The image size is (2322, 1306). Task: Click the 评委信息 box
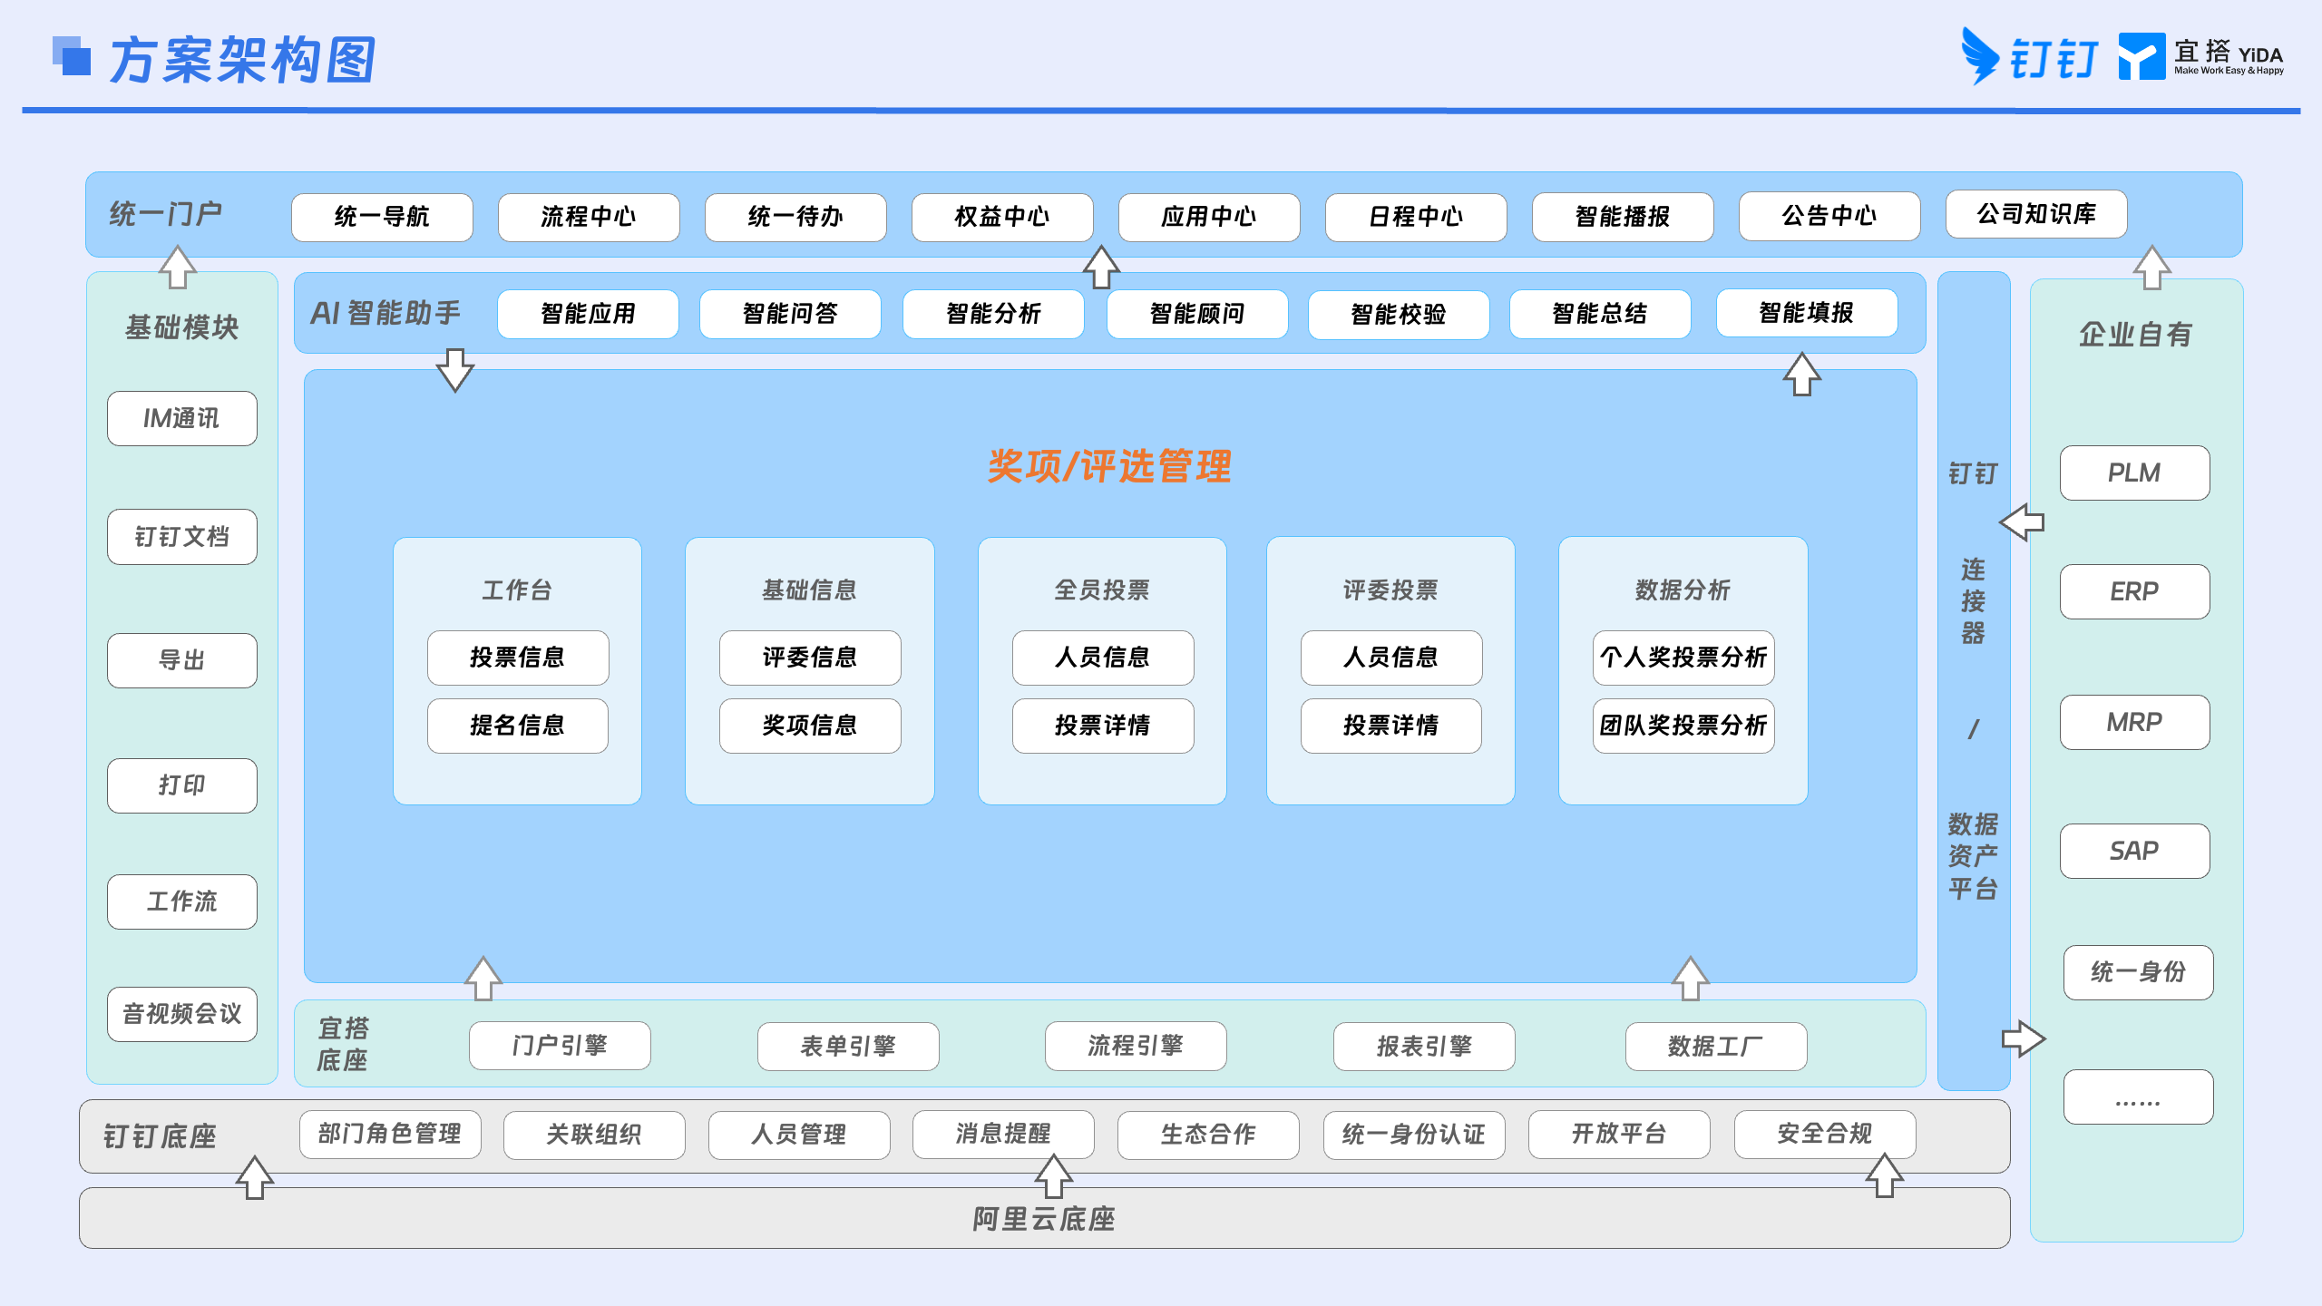tap(810, 658)
